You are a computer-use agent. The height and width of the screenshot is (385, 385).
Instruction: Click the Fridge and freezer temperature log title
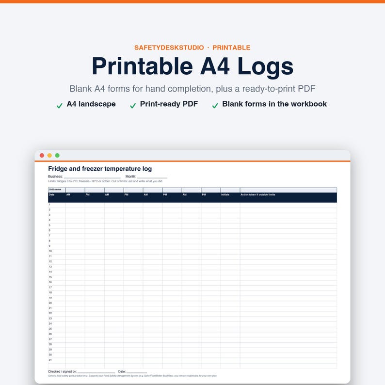pos(100,169)
